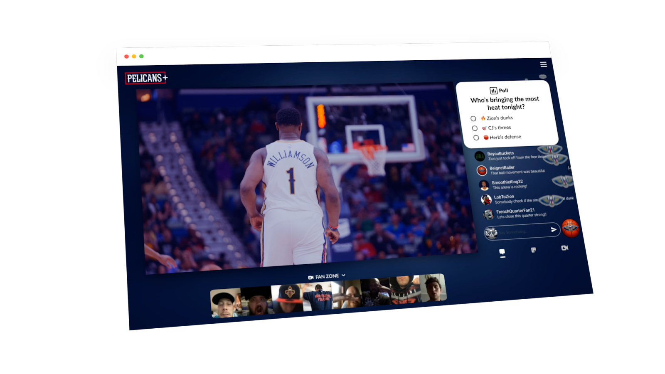
Task: Open the hamburger menu
Action: point(543,64)
